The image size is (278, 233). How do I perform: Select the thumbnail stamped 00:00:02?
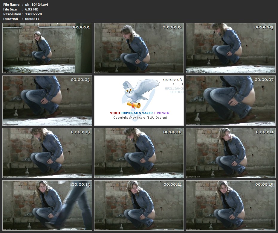[x=139, y=48]
